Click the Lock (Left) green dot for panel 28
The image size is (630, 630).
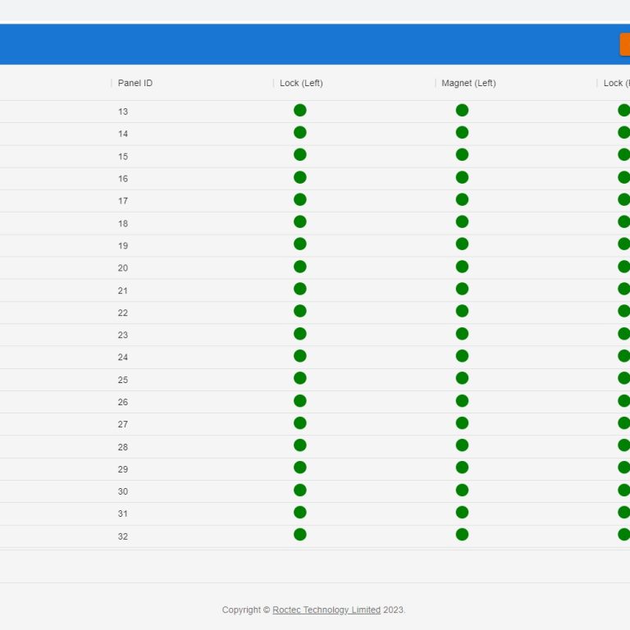pyautogui.click(x=299, y=445)
